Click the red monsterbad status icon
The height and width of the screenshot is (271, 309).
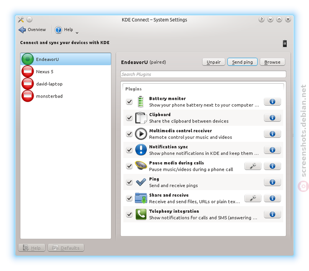pos(28,96)
